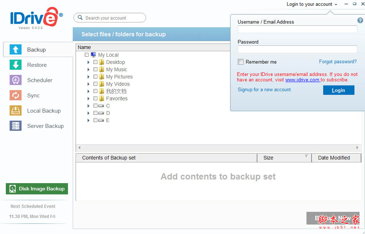Expand the D drive node
The height and width of the screenshot is (234, 365).
[x=88, y=113]
